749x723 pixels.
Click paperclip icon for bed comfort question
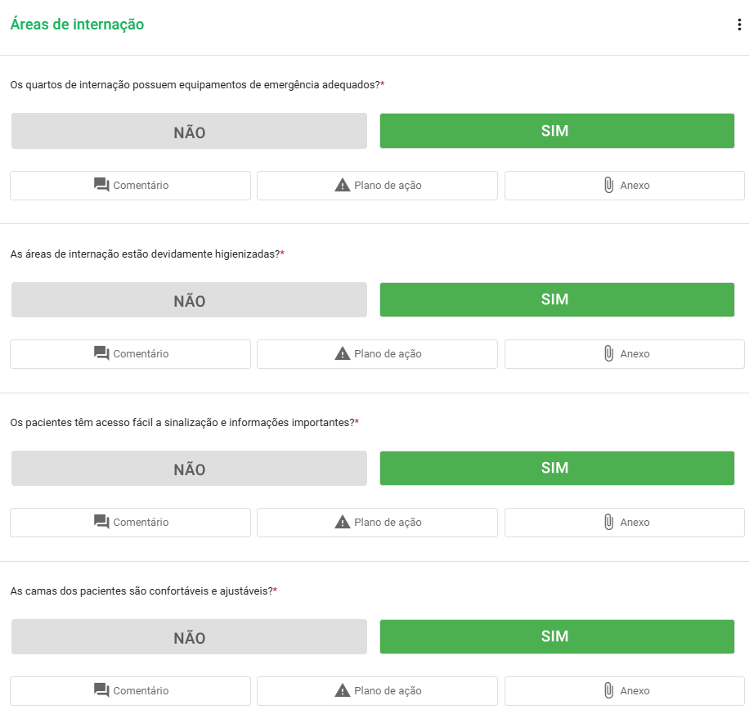point(608,690)
